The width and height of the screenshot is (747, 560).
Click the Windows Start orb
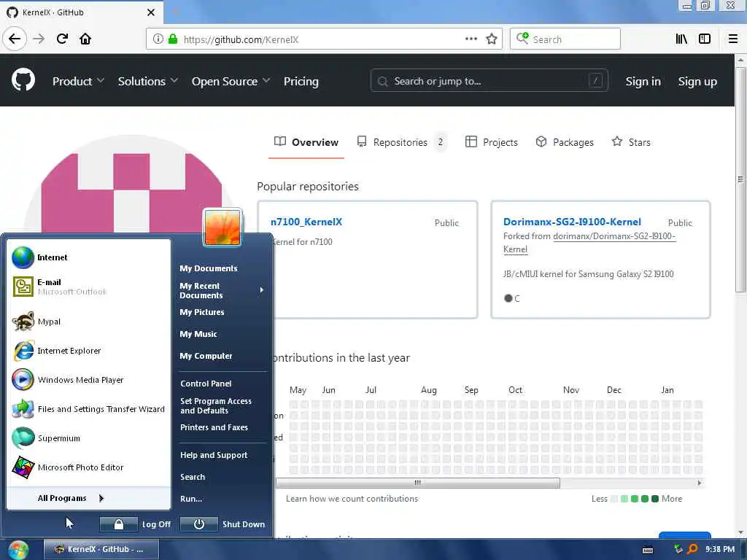click(x=18, y=550)
